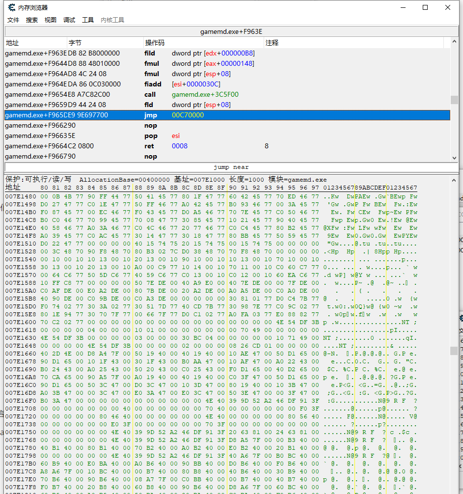Click the hex view scrollbar thumb

tap(454, 351)
